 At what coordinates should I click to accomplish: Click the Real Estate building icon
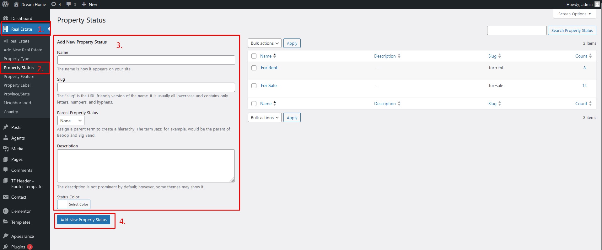coord(6,29)
